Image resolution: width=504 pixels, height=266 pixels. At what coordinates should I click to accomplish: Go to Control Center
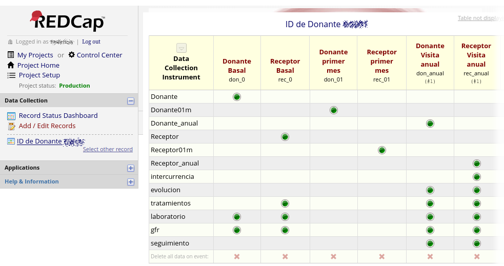[99, 55]
